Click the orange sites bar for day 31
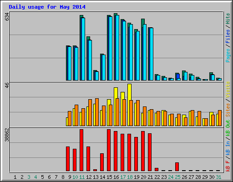This screenshot has width=233, height=182. coord(220,118)
